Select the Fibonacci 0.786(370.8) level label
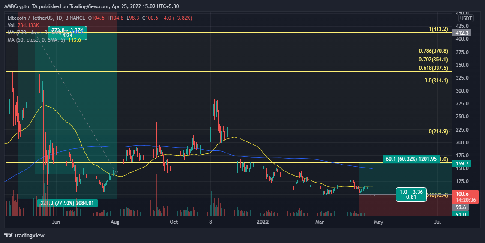This screenshot has height=243, width=485. tap(433, 51)
